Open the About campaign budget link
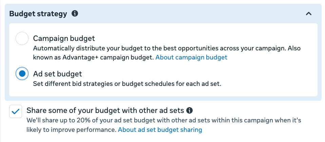The height and width of the screenshot is (142, 325). pos(191,57)
